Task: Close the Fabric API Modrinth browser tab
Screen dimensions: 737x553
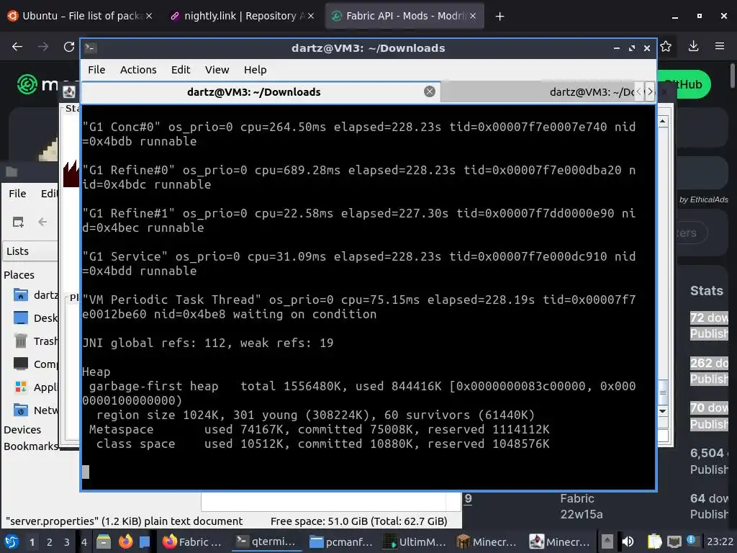Action: (x=473, y=16)
